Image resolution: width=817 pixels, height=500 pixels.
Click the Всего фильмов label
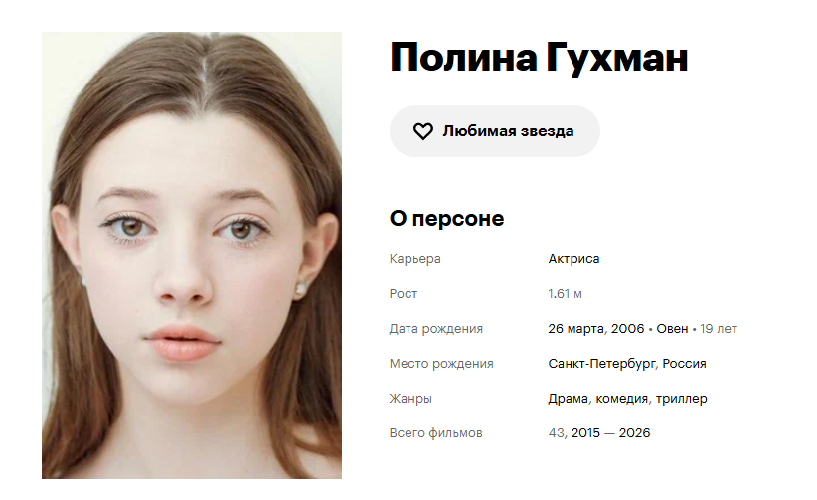click(x=435, y=433)
